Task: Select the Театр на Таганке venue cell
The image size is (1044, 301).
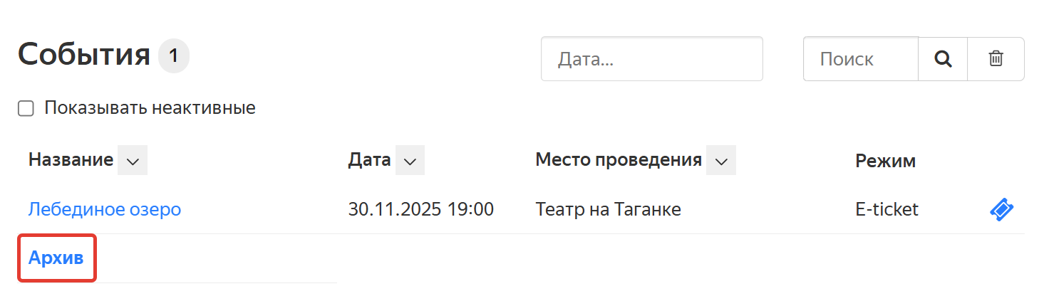Action: tap(608, 209)
